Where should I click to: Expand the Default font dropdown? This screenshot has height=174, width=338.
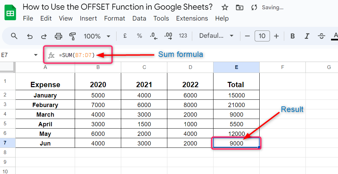[x=216, y=36]
